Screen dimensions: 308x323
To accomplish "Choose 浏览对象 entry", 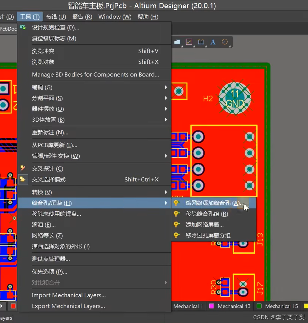I will [x=94, y=62].
